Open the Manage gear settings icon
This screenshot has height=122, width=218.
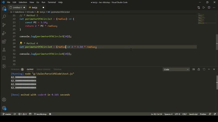tap(4, 108)
